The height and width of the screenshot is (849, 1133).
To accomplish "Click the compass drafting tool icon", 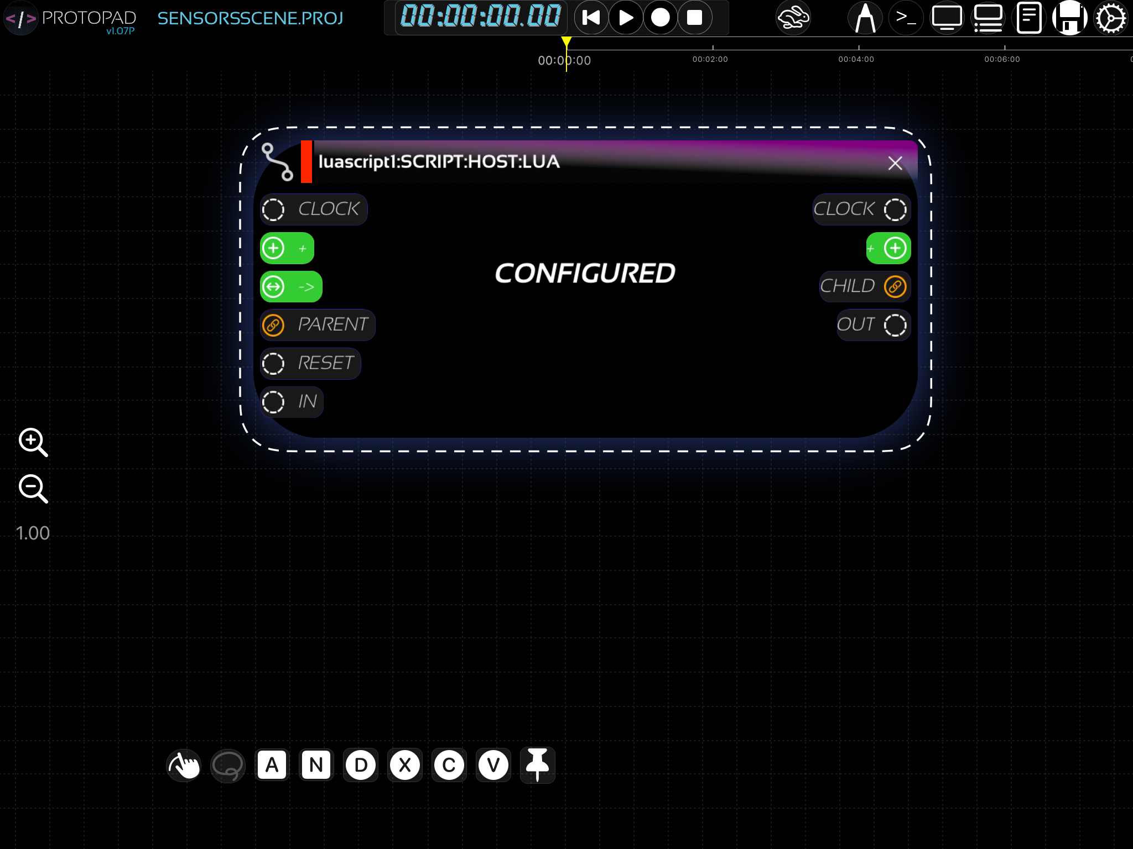I will pos(865,18).
